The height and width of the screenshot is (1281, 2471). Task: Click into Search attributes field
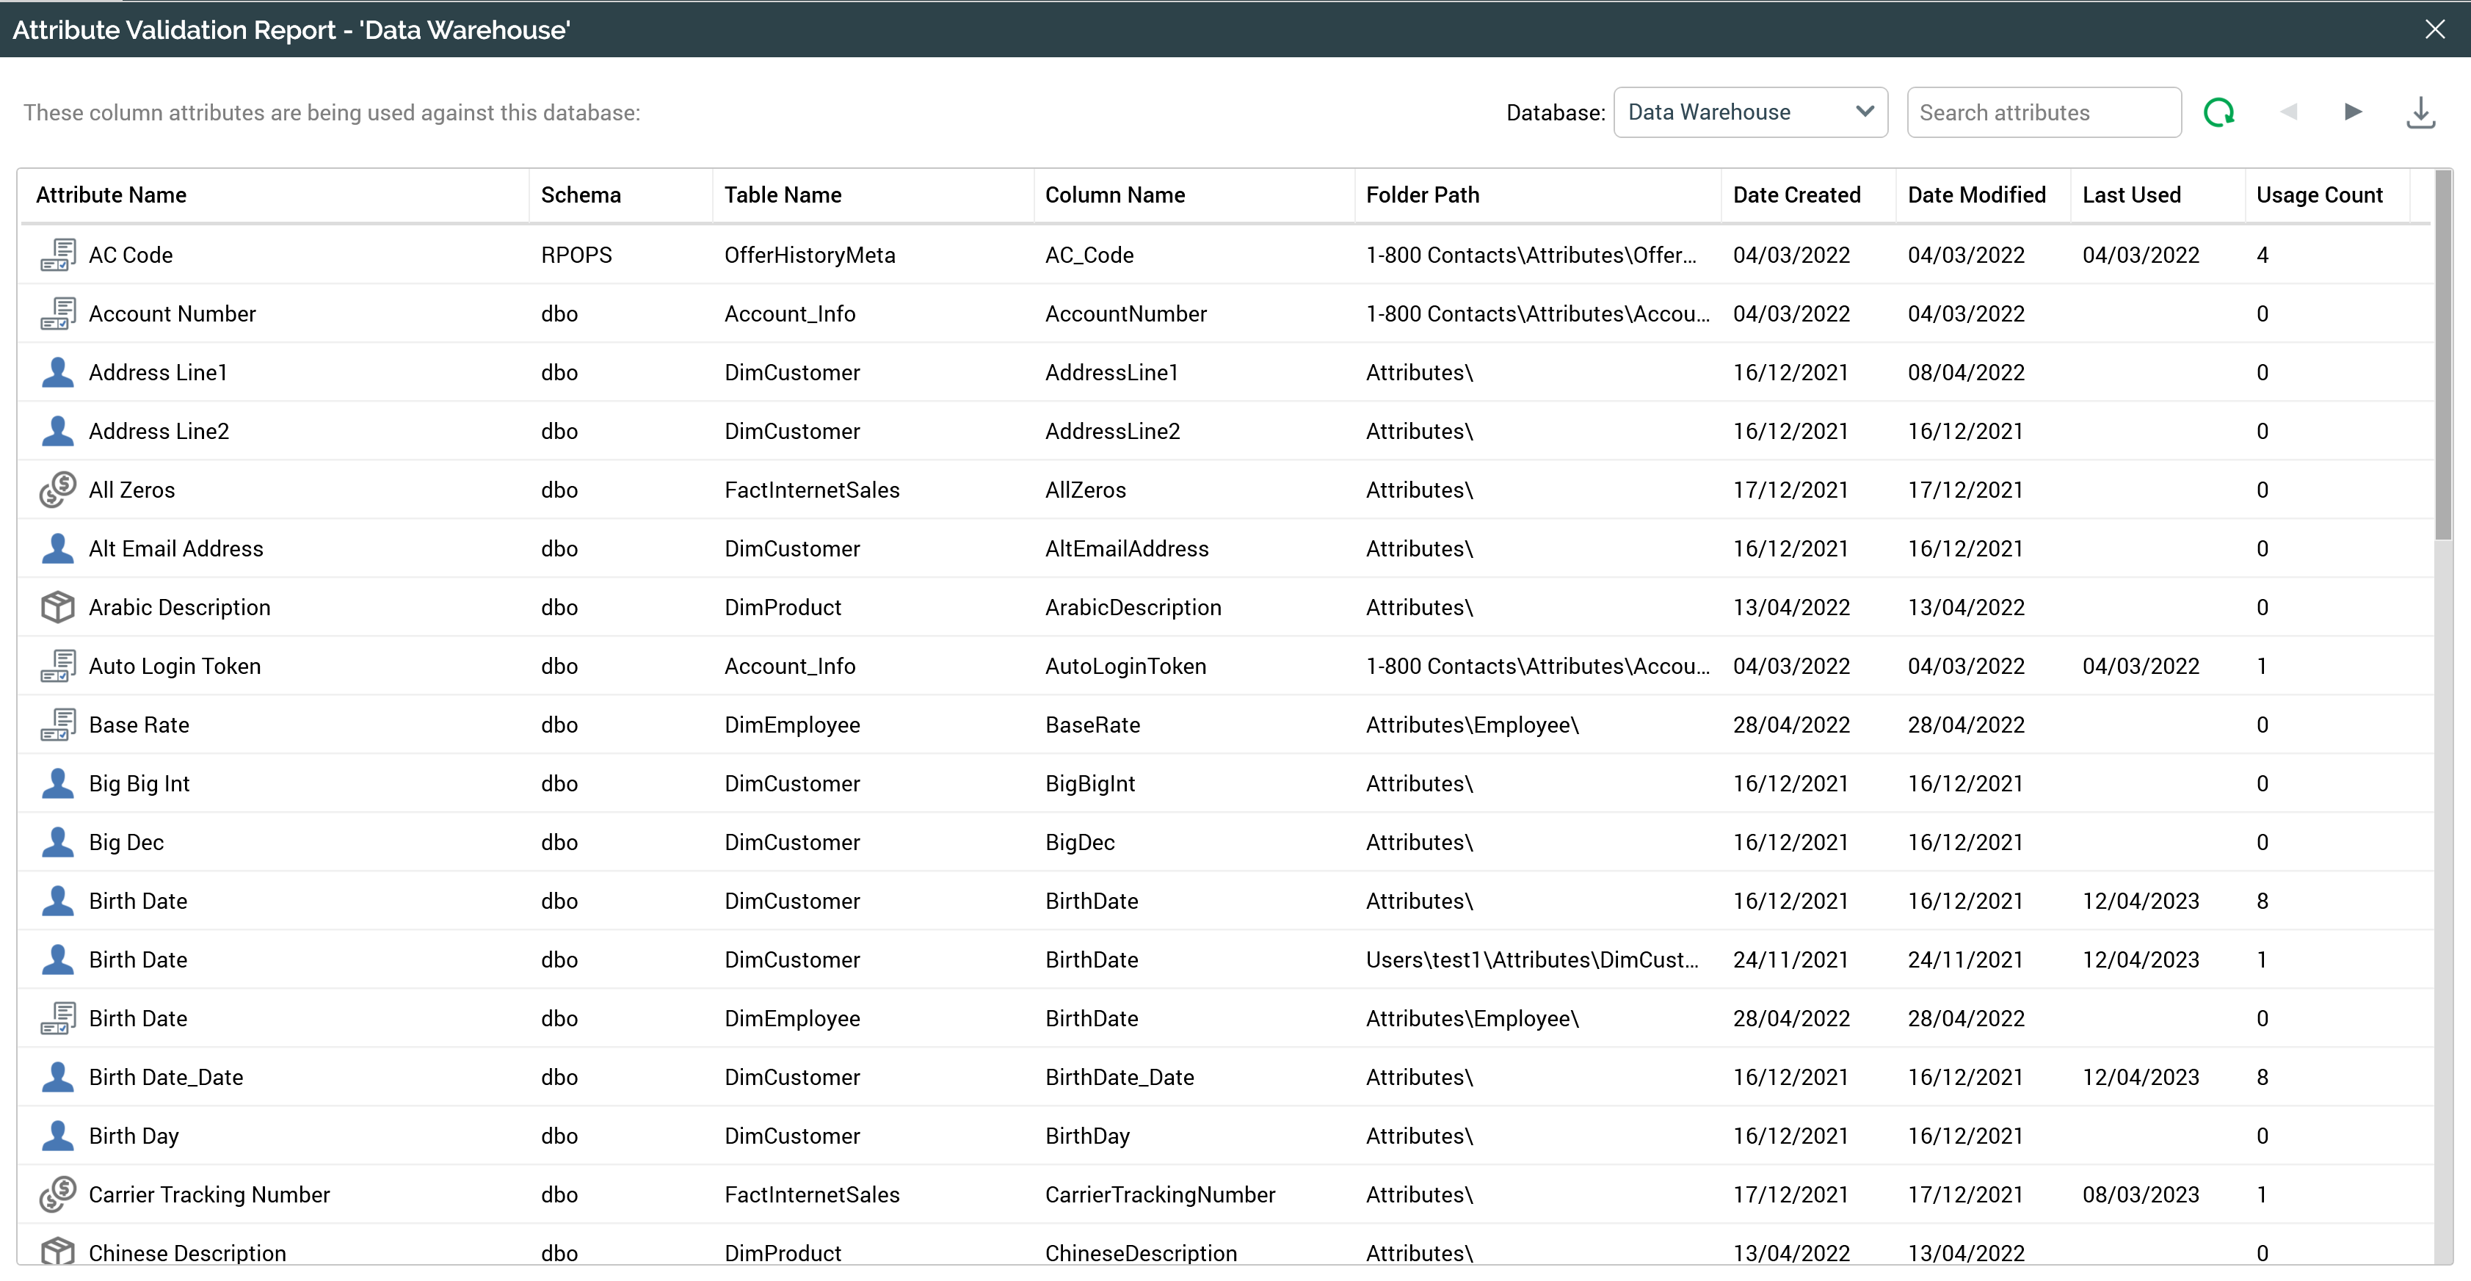click(2043, 112)
